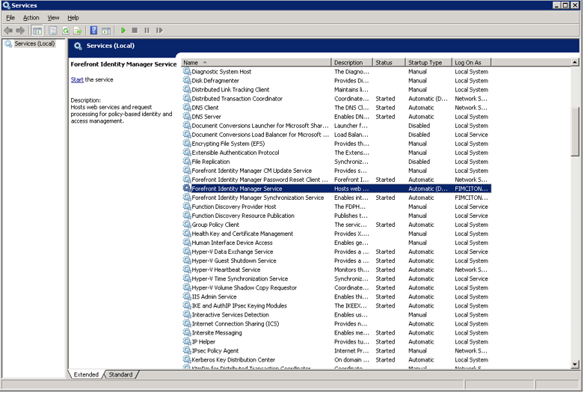Viewport: 584px width, 393px height.
Task: Open the Help toolbar icon
Action: [94, 31]
